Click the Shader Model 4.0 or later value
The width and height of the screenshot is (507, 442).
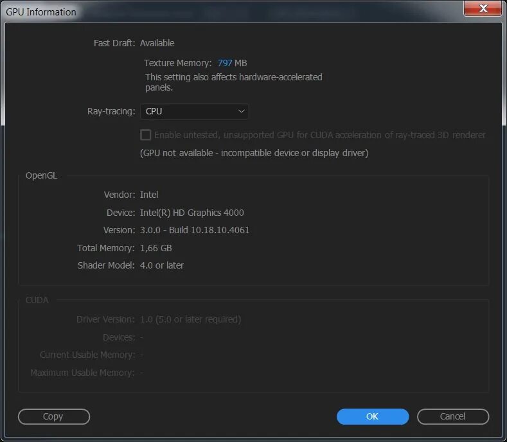coord(162,265)
